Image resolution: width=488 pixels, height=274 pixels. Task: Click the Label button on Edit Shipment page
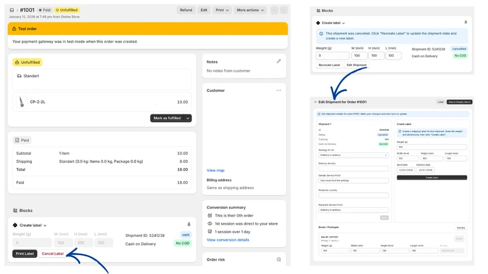tap(440, 102)
